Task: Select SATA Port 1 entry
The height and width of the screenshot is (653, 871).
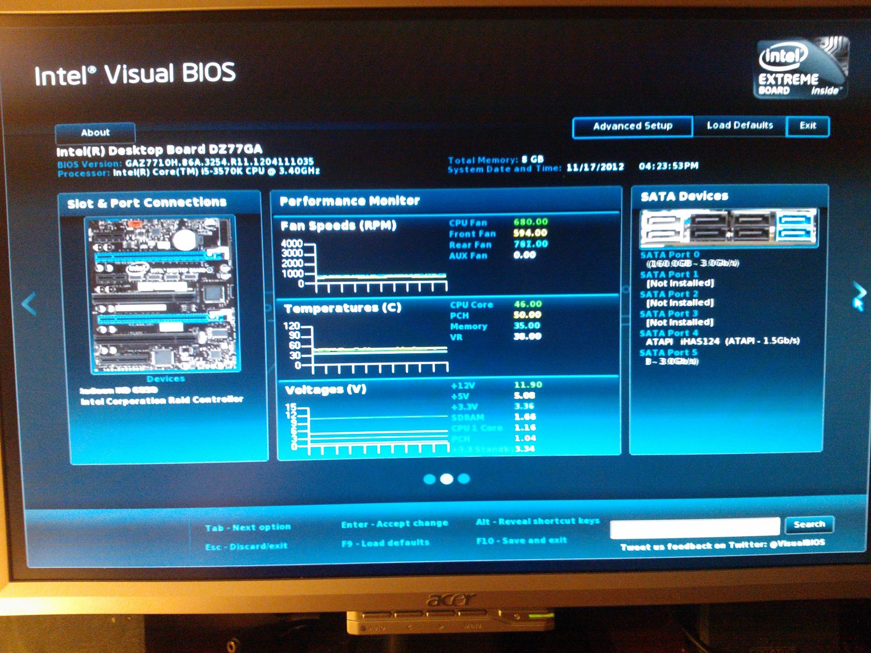Action: pos(677,279)
